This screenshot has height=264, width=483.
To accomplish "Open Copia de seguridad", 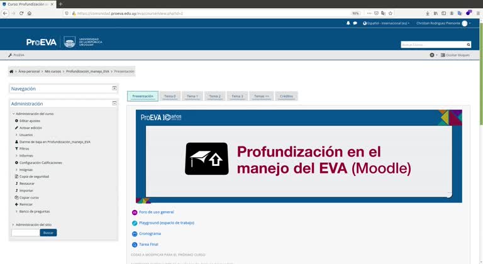I will click(x=34, y=177).
